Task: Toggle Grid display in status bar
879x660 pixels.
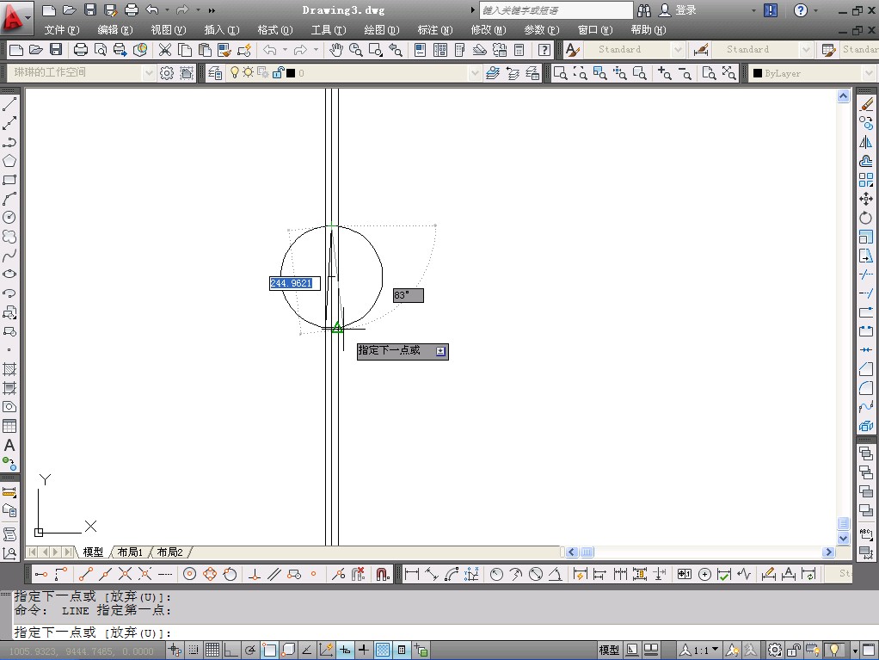Action: [x=211, y=650]
